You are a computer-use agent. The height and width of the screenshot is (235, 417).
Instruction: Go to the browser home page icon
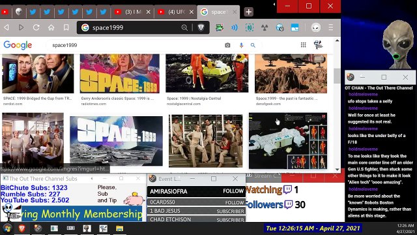[51, 27]
